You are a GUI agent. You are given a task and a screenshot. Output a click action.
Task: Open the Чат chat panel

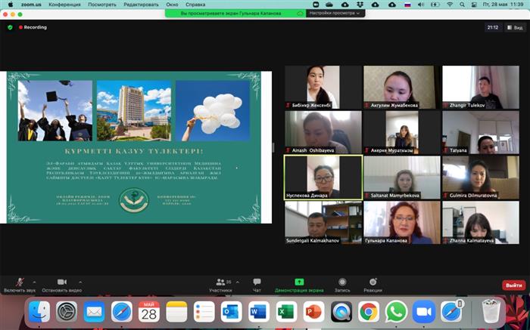pyautogui.click(x=257, y=282)
